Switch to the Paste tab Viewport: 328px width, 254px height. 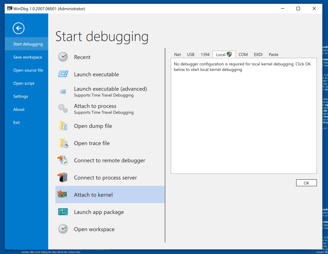pos(273,55)
